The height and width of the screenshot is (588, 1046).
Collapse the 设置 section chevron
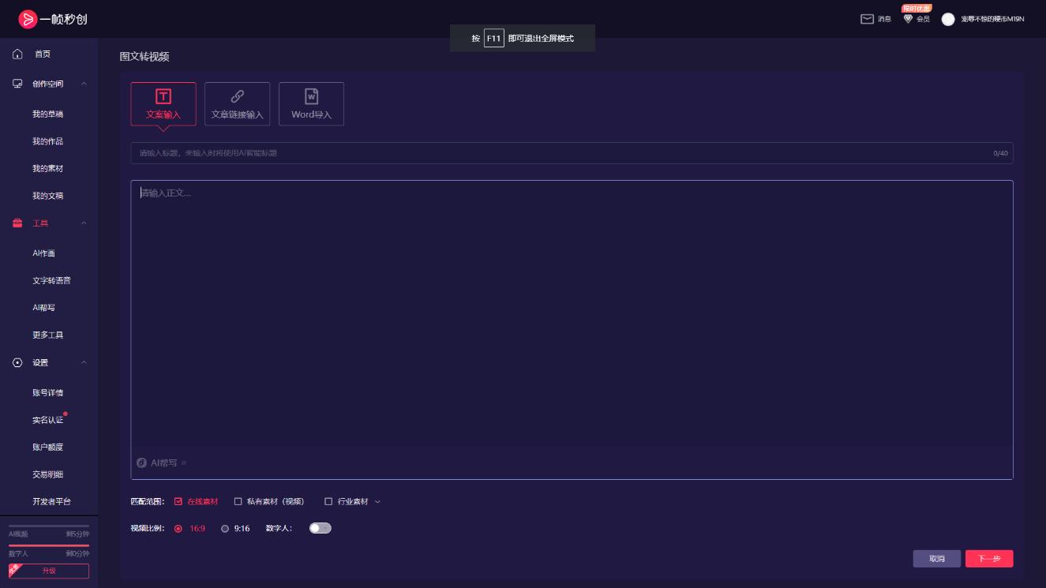coord(84,363)
